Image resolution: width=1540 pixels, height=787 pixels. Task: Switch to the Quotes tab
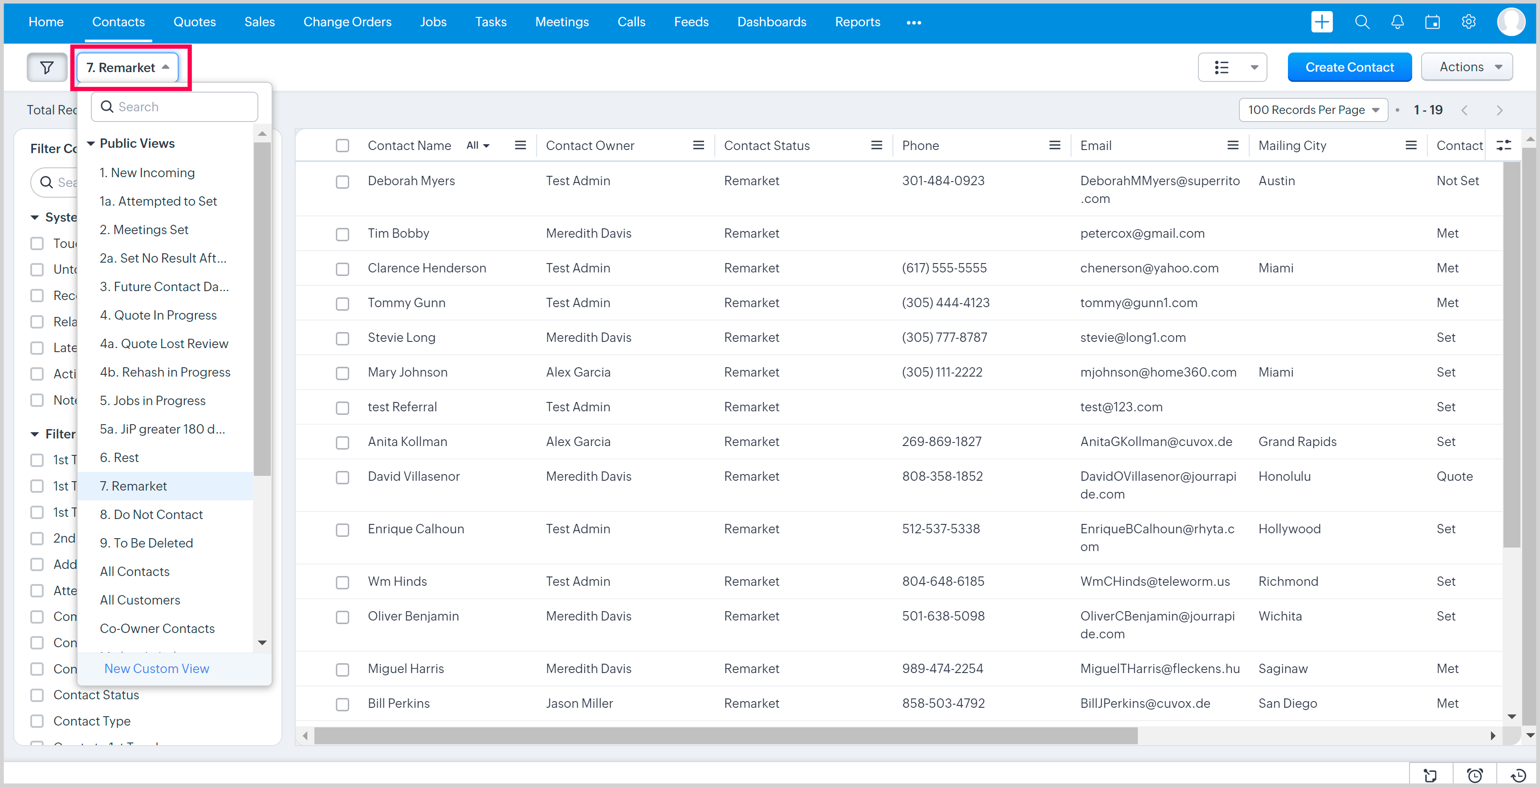pos(194,22)
